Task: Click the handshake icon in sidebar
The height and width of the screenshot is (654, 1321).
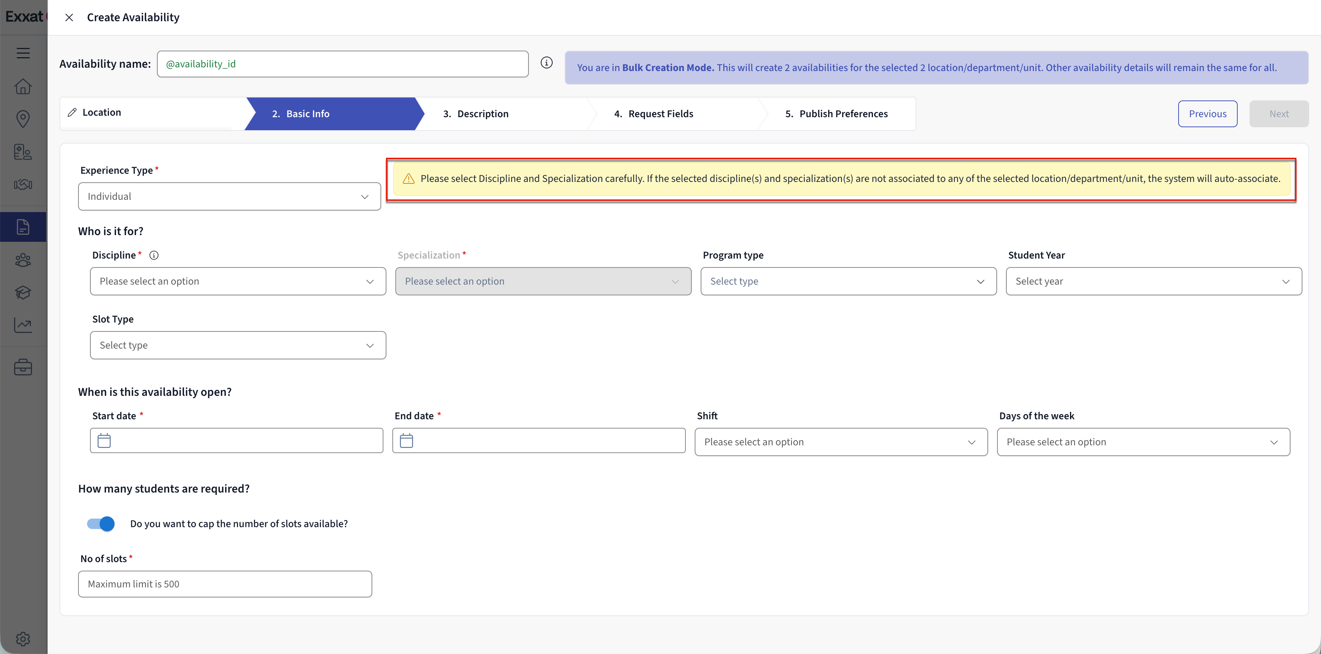Action: pos(23,185)
